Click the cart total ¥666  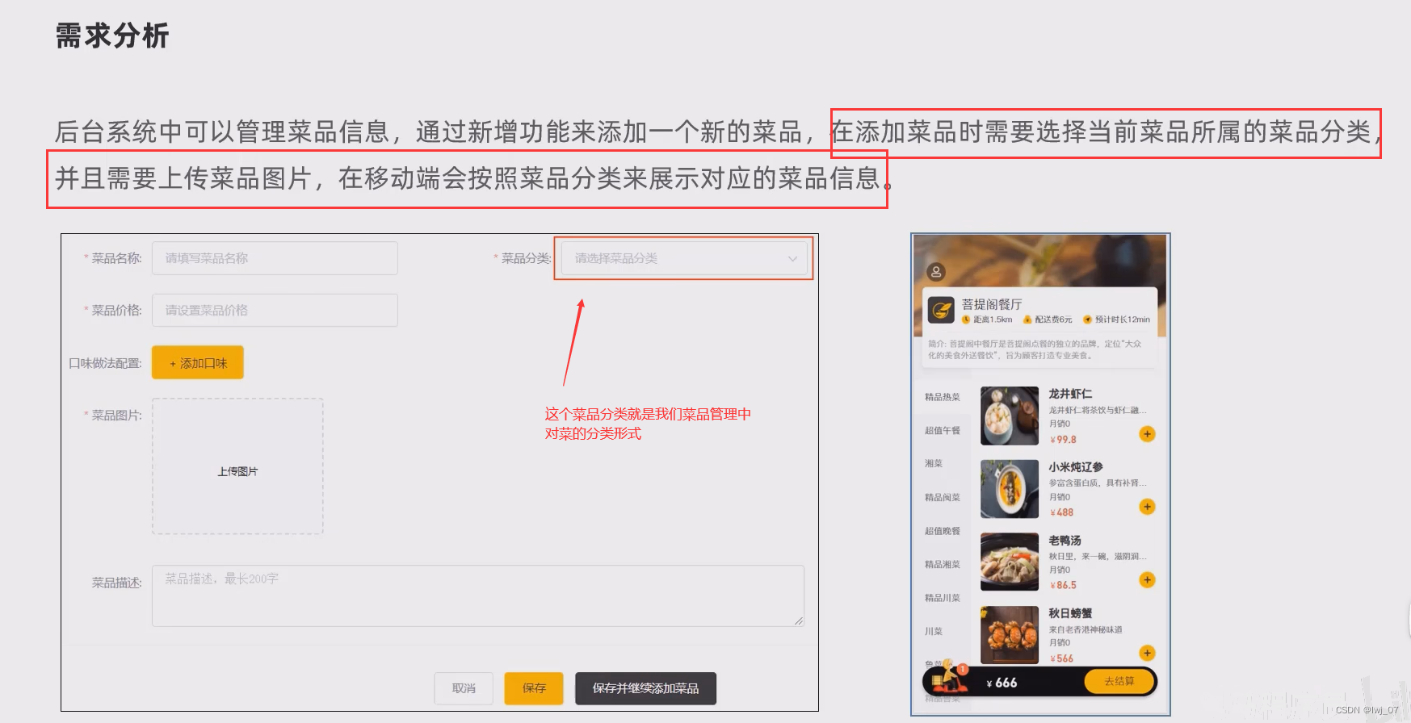(1002, 683)
